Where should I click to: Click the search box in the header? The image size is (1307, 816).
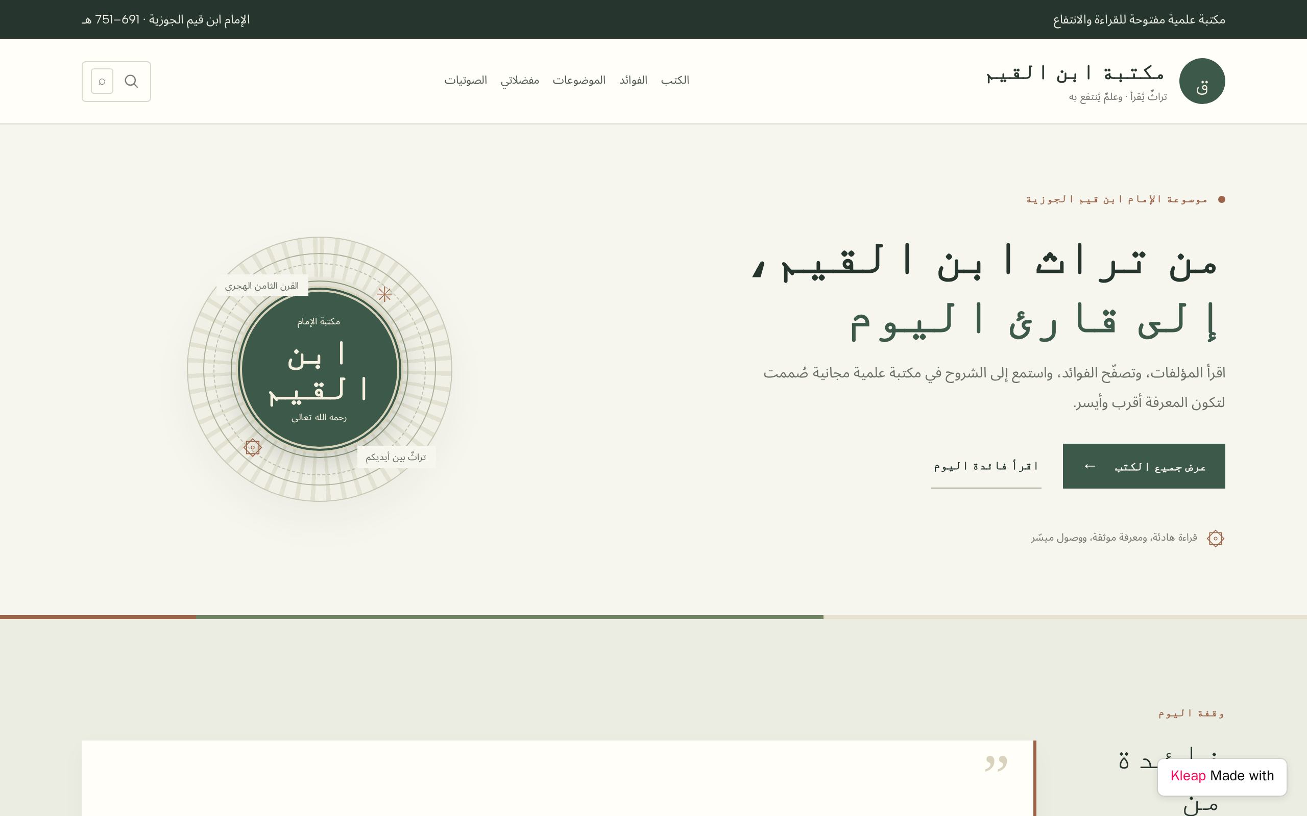(x=116, y=82)
